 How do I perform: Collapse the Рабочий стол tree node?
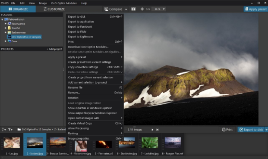pyautogui.click(x=2, y=19)
